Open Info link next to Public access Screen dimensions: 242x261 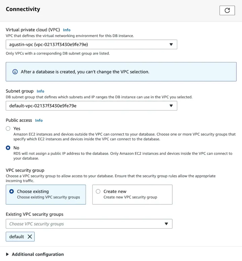pos(39,120)
